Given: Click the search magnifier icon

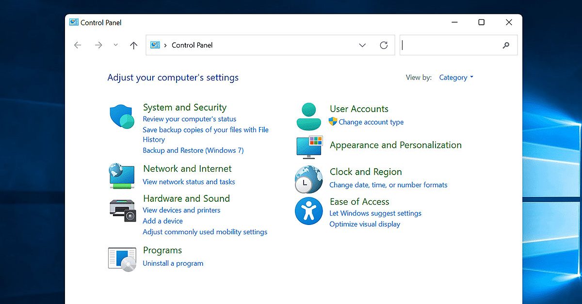Looking at the screenshot, I should [x=506, y=45].
